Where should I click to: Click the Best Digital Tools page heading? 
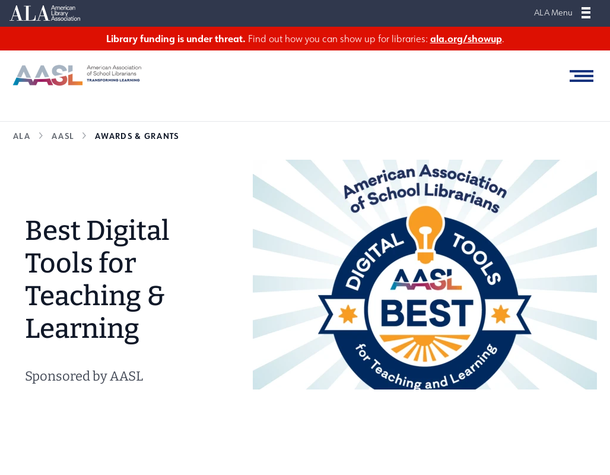point(97,279)
